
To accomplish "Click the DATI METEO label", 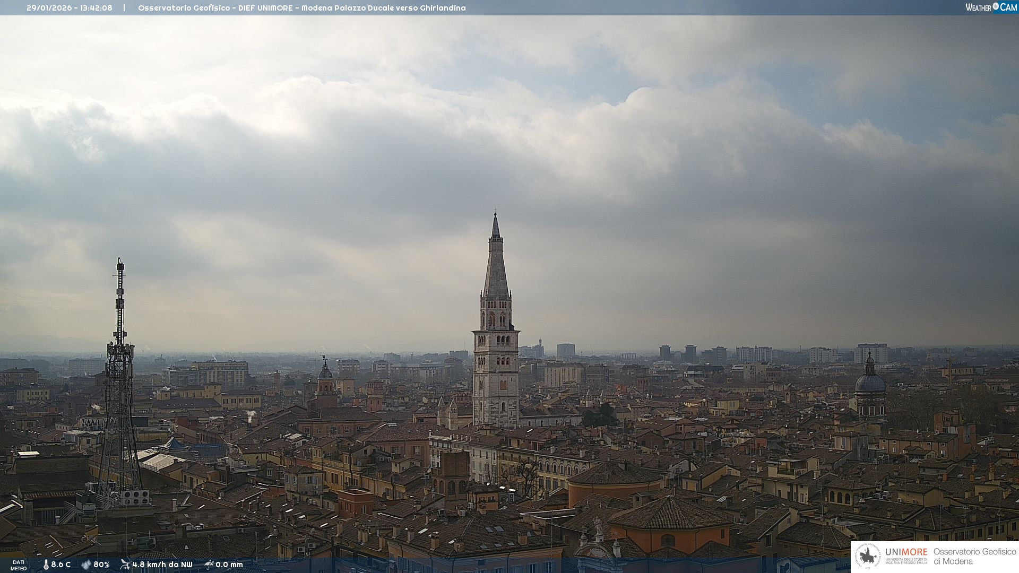I will pyautogui.click(x=19, y=565).
